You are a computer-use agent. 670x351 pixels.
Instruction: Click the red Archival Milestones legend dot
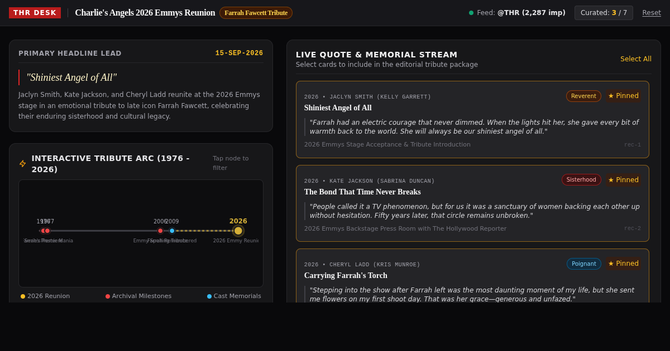108,296
